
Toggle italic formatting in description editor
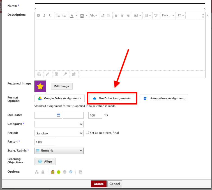[x=44, y=15]
